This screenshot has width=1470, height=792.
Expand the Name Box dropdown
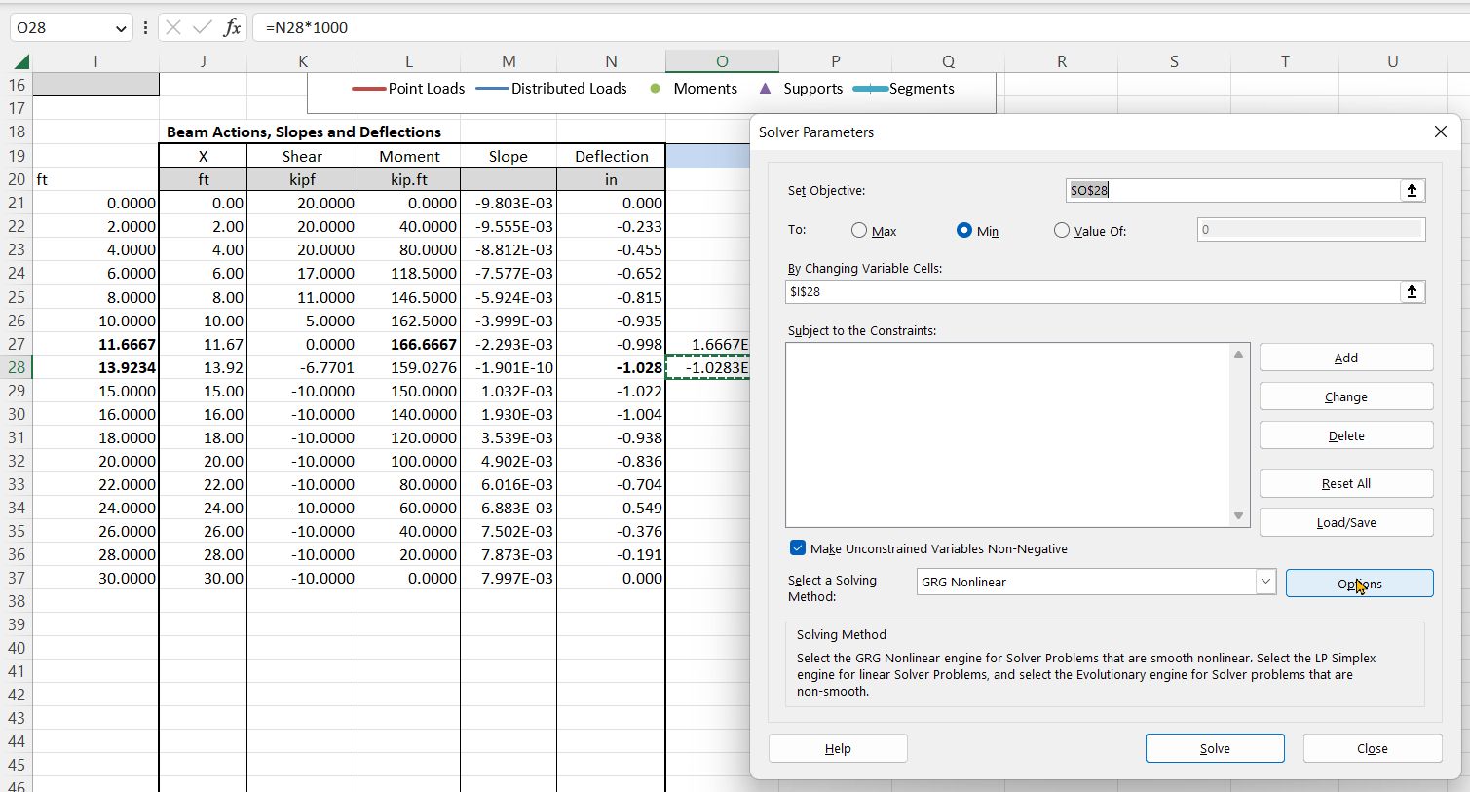pos(121,28)
